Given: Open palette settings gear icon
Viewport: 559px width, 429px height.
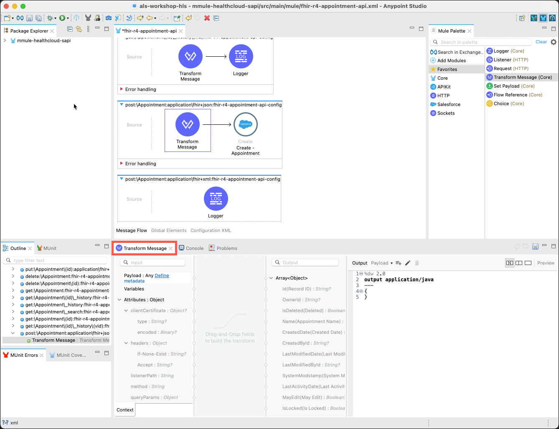Looking at the screenshot, I should tap(554, 42).
